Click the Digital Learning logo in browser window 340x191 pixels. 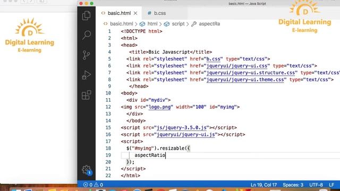30,36
